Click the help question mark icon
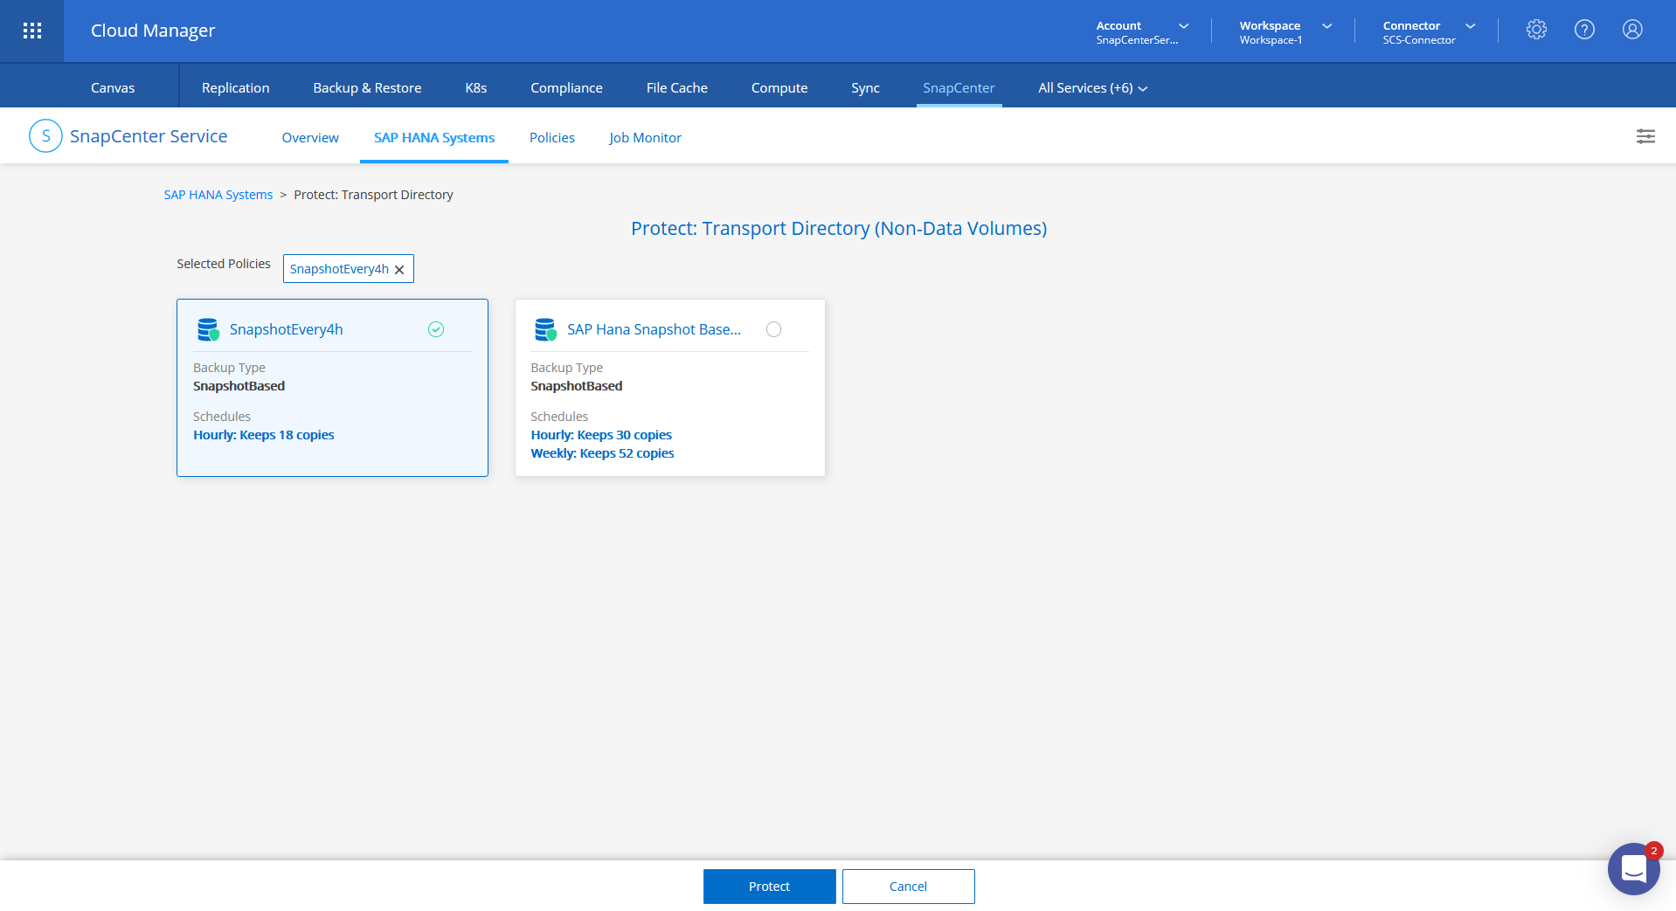 1584,30
